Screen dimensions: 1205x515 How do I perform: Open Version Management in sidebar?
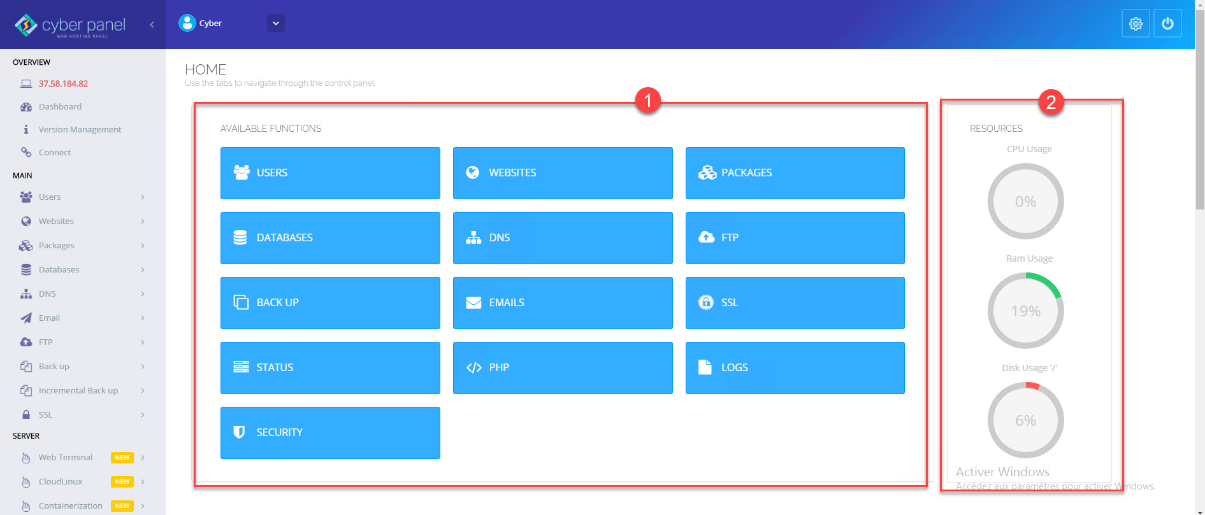[80, 129]
